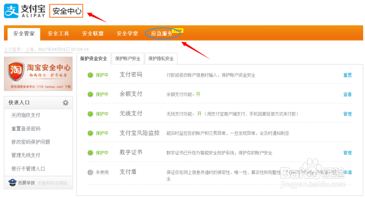
Task: Click the police officer report icon
Action: pos(12,182)
